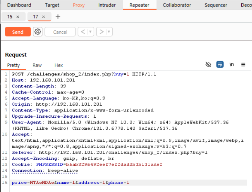Click the Accept-Encoding header line
This screenshot has width=252, height=192.
[63, 158]
